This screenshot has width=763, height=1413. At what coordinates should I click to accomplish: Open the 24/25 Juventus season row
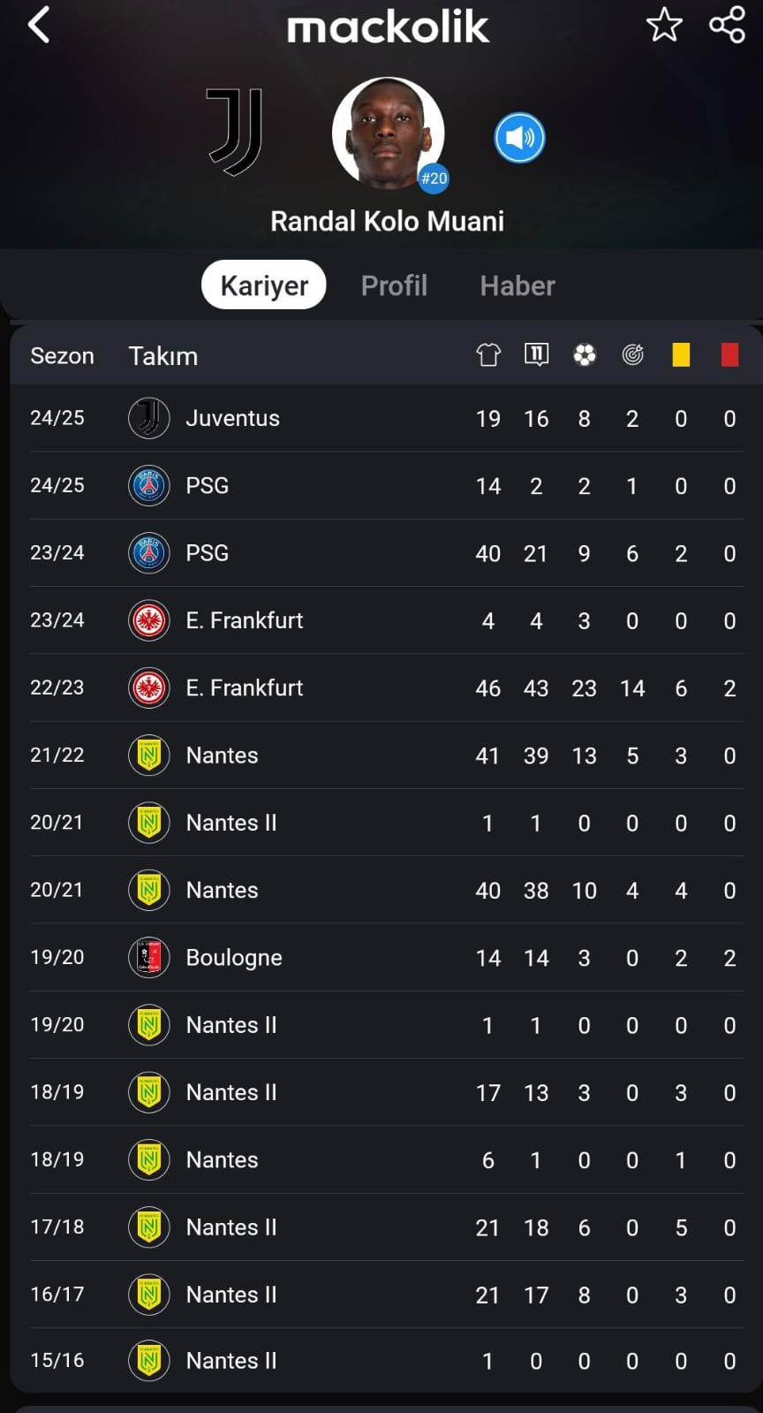[387, 418]
